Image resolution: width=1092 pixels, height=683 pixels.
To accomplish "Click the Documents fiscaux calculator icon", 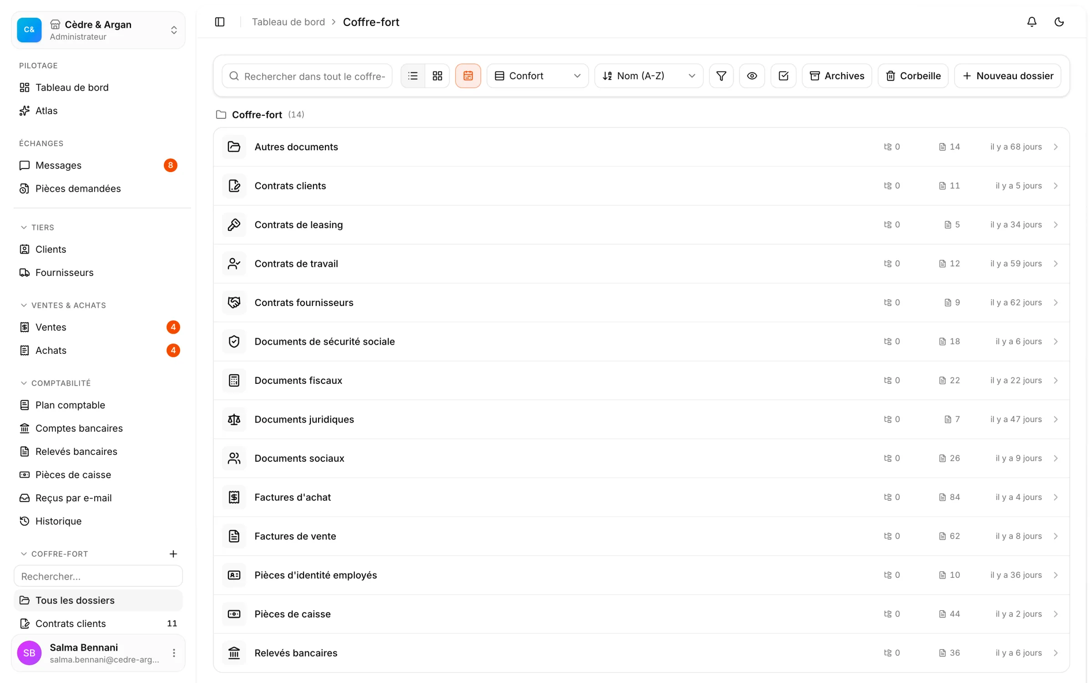I will pos(234,380).
